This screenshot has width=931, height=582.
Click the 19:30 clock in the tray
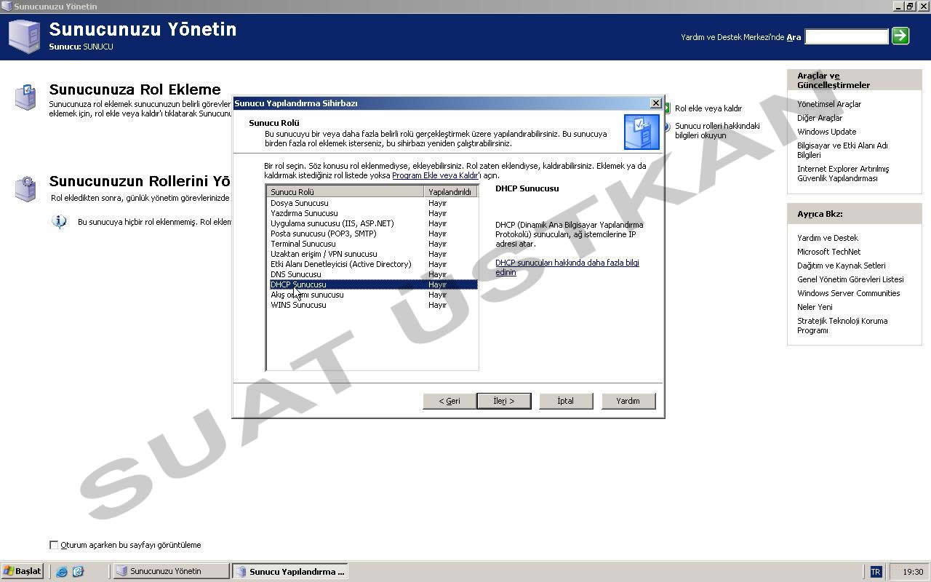pyautogui.click(x=913, y=572)
